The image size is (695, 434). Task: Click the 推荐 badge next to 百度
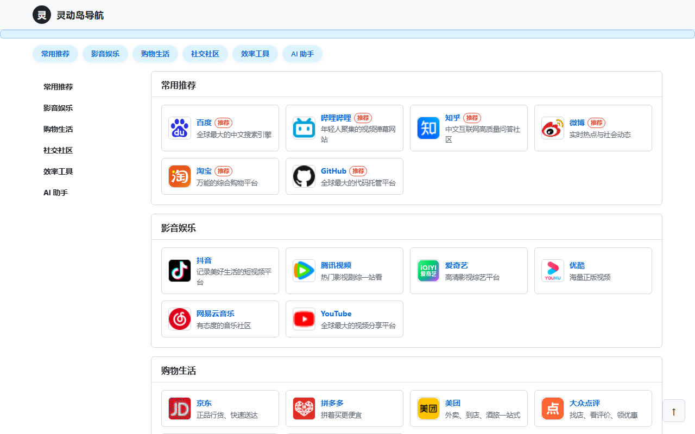(224, 123)
